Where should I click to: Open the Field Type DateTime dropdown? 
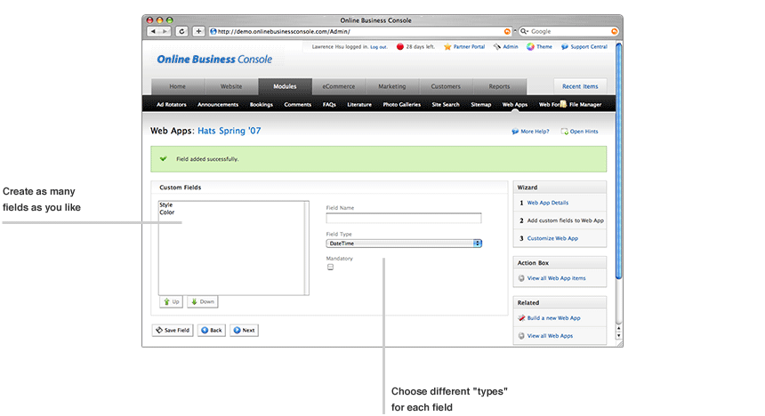click(x=404, y=243)
